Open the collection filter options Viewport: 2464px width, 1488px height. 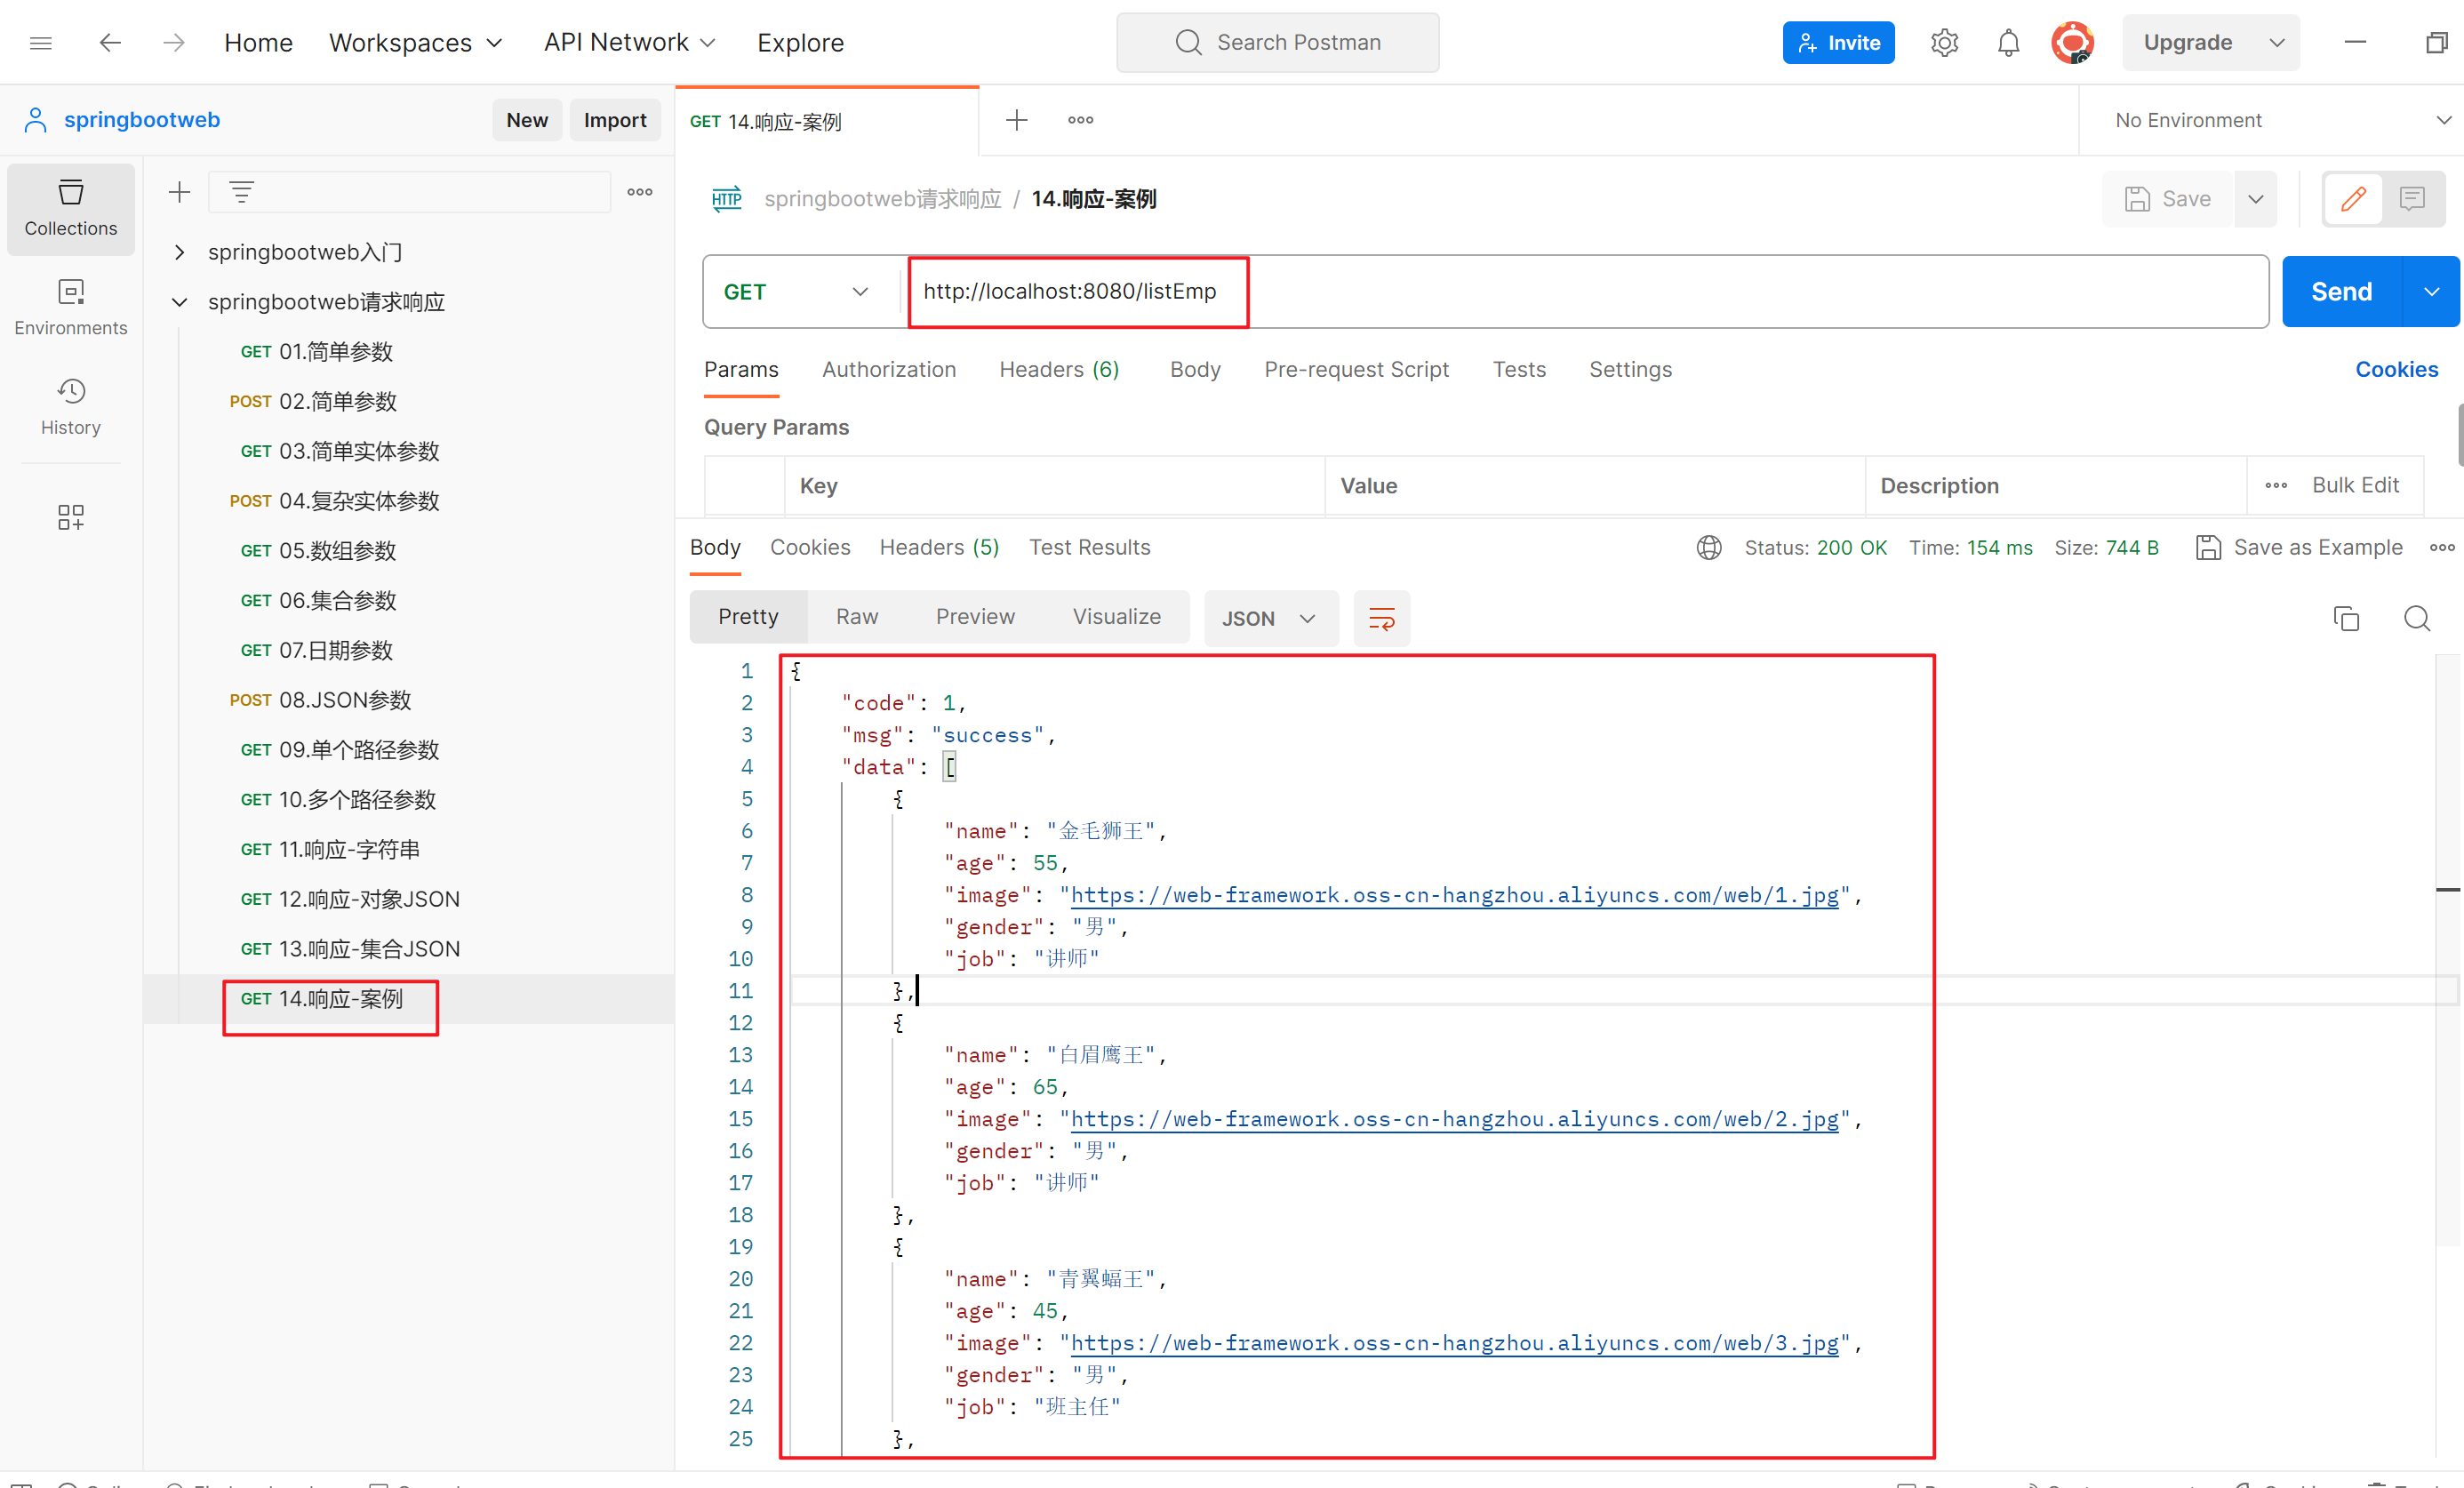point(241,191)
